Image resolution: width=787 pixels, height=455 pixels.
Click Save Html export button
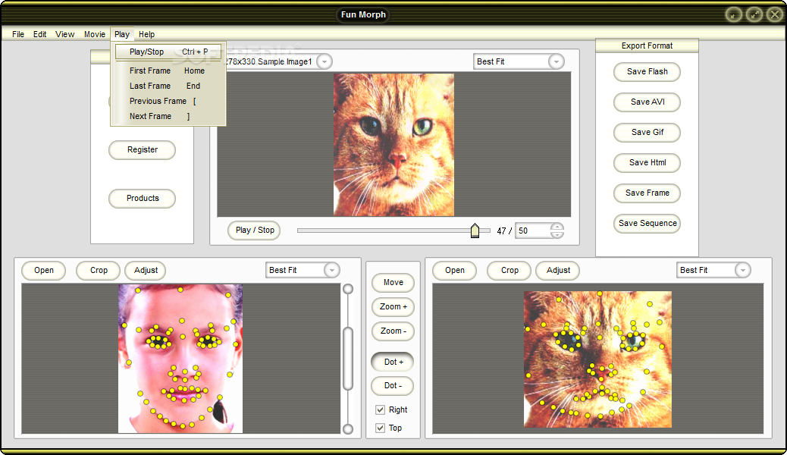[647, 163]
